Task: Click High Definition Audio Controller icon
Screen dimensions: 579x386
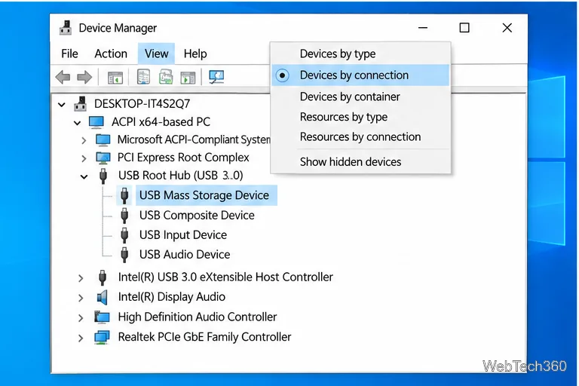Action: pyautogui.click(x=102, y=317)
